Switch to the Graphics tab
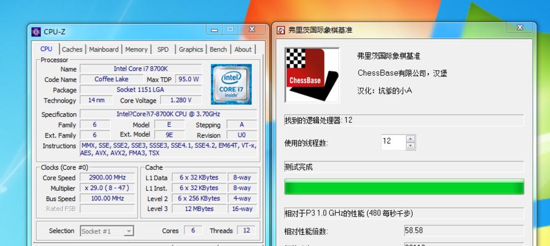Image resolution: width=550 pixels, height=246 pixels. click(191, 49)
